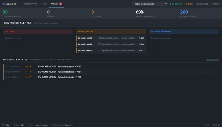The image size is (222, 127).
Task: Open warning for EV-ACME-00034
Action: 111,38
